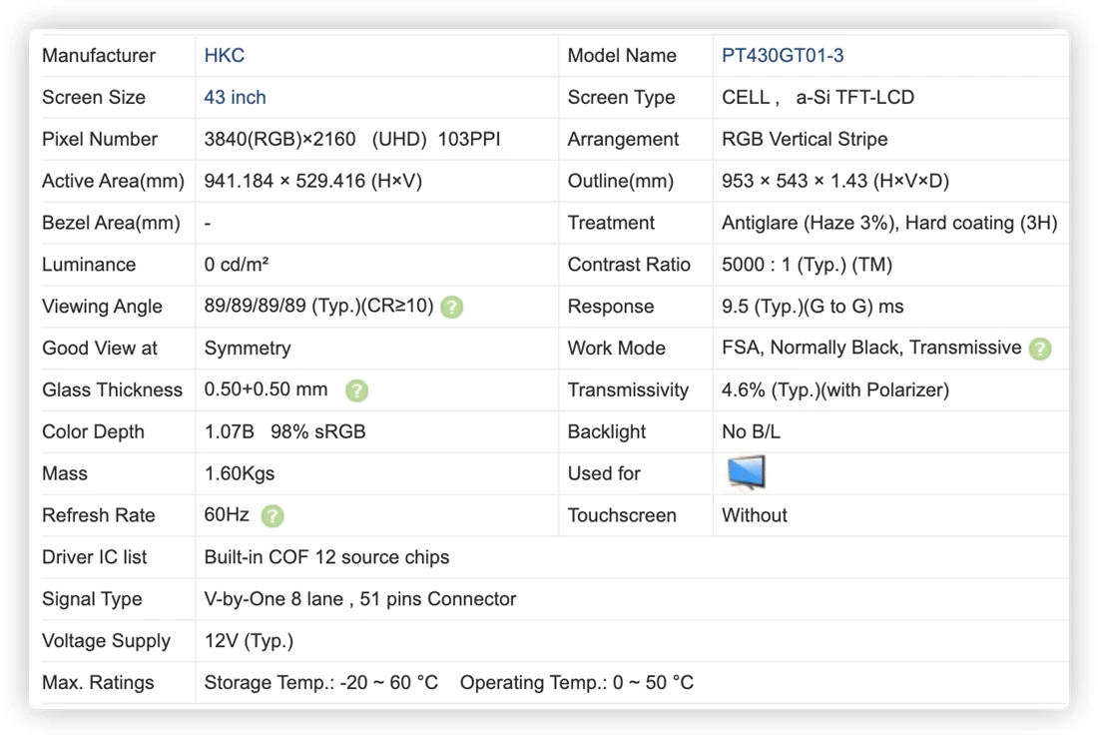The image size is (1098, 738).
Task: Follow the 43 inch screen size link
Action: pos(235,98)
